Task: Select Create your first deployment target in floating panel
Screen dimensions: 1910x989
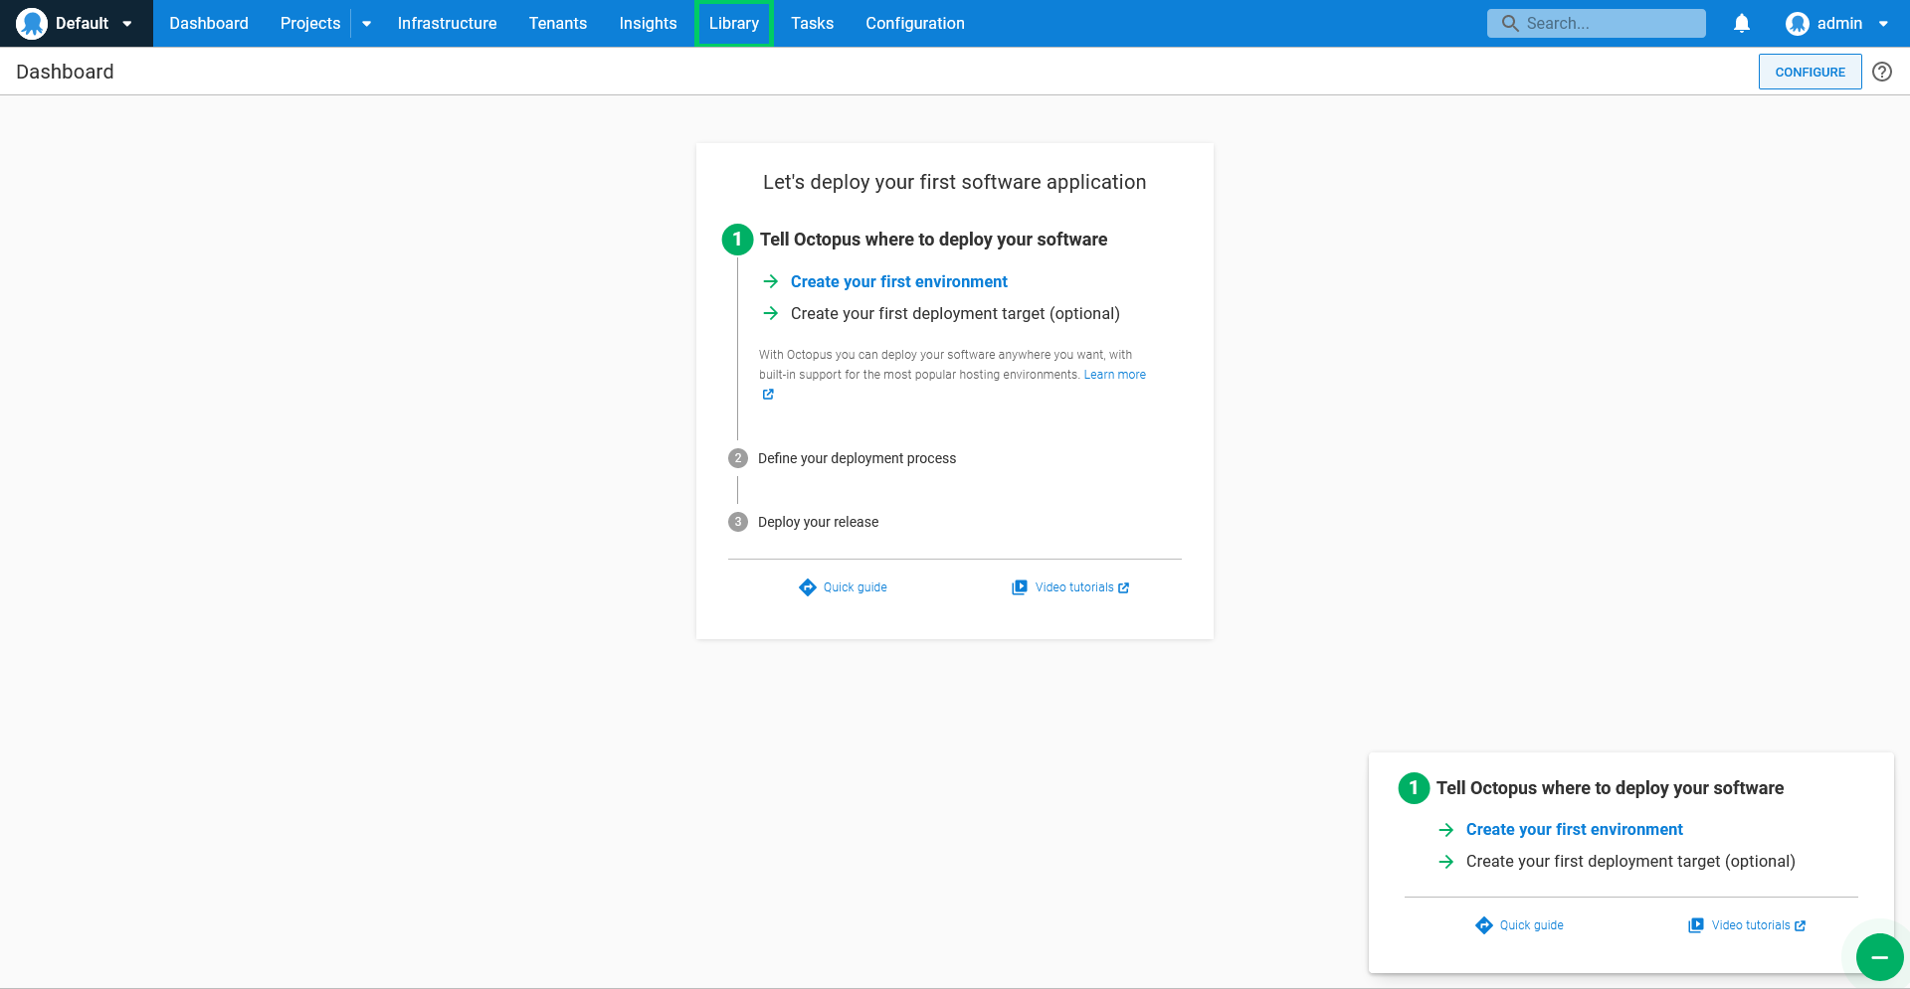Action: point(1630,861)
